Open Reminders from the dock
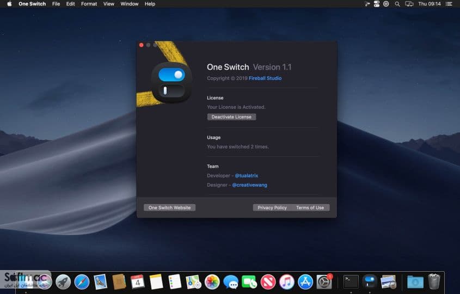Viewport: 460px width, 294px height. click(x=175, y=281)
